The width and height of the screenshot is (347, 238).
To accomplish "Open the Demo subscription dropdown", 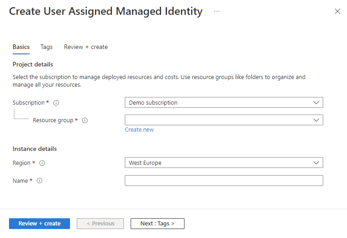I will pos(224,102).
